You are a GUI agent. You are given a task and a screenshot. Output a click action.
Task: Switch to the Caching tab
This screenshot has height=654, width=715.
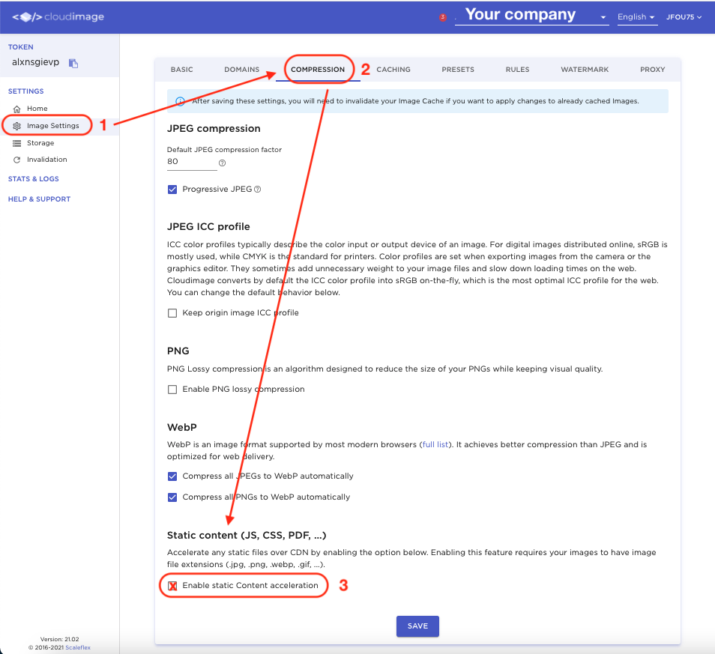[x=393, y=70]
